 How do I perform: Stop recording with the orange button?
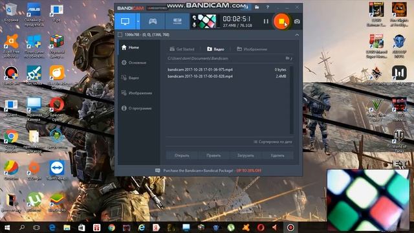coord(281,21)
